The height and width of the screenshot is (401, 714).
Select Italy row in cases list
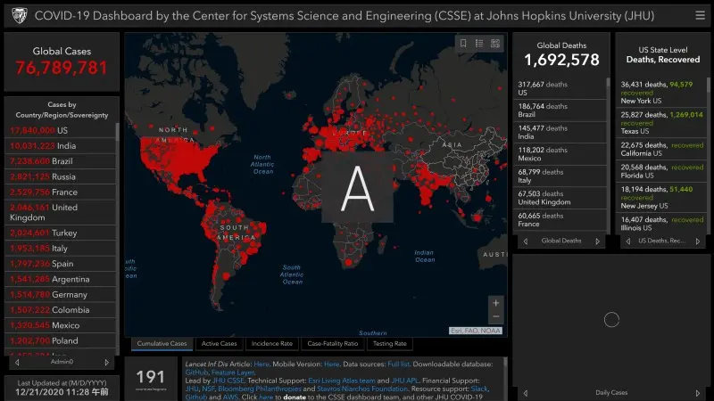click(60, 249)
